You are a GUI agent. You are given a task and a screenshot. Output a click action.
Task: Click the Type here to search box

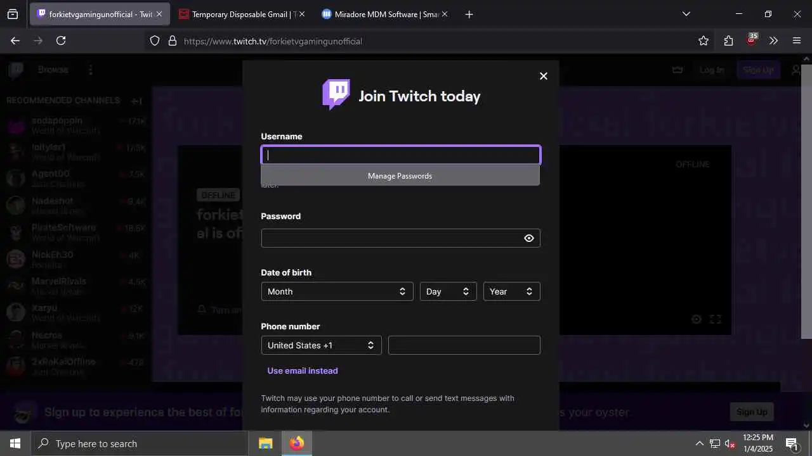pos(140,443)
